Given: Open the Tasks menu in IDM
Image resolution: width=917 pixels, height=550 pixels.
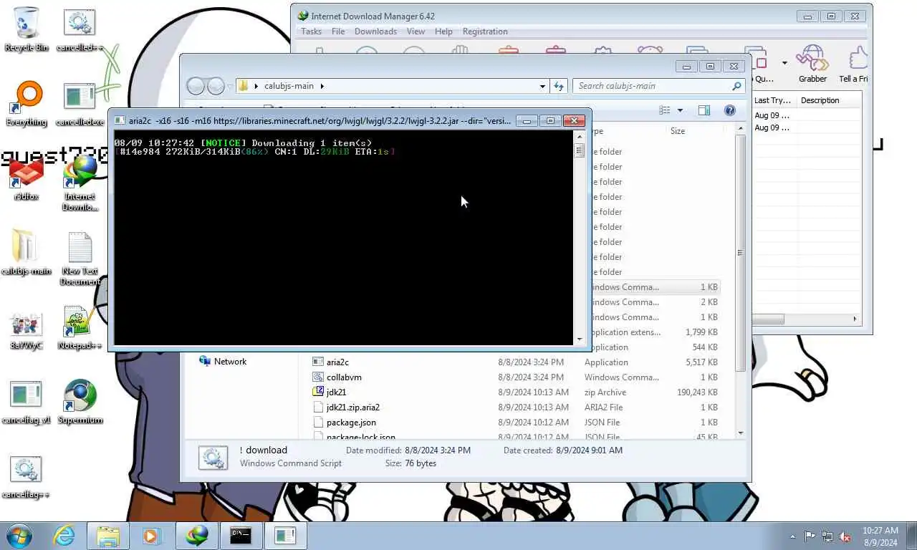Looking at the screenshot, I should [311, 32].
